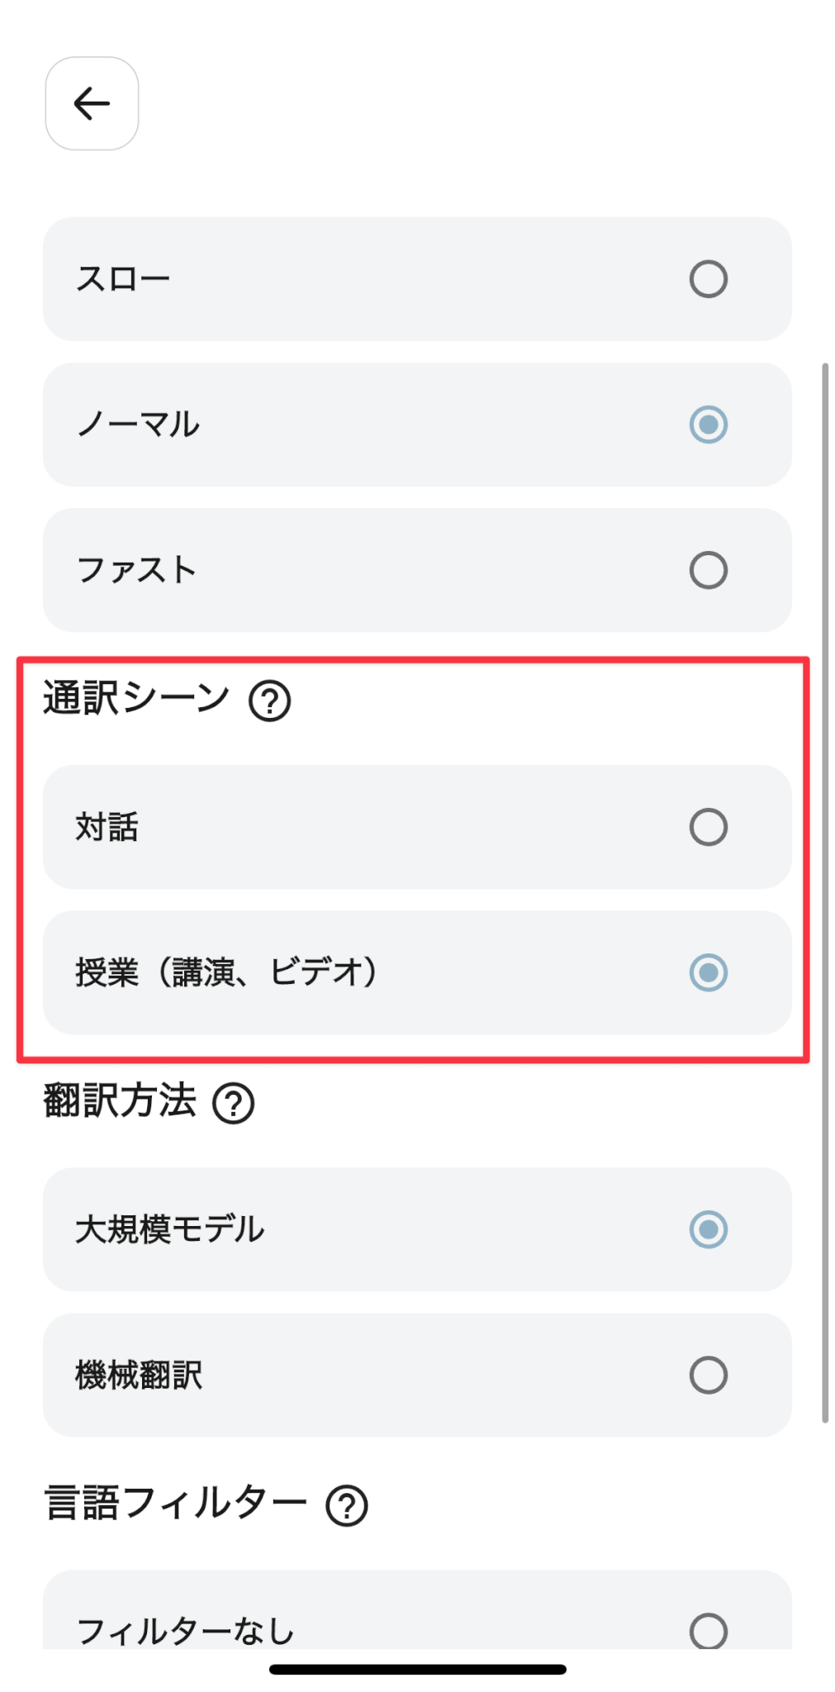
Task: Open help for 翻訳方法
Action: tap(234, 1104)
